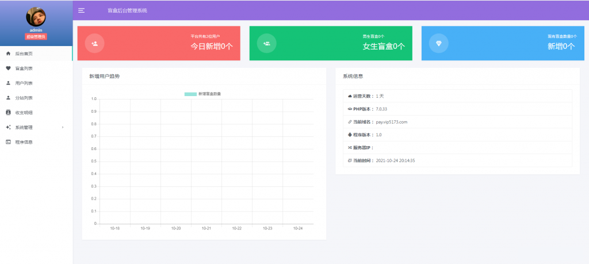Click the 超级管理员 role badge

pos(36,36)
